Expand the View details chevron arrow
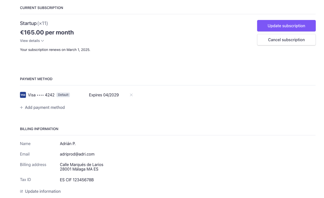This screenshot has width=324, height=198. [x=42, y=41]
